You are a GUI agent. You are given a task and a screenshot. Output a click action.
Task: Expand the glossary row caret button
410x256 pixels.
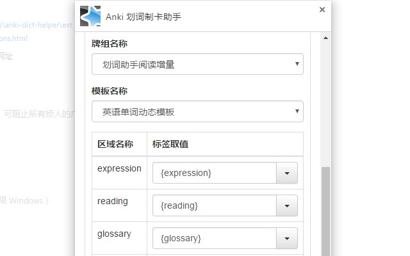tap(286, 238)
